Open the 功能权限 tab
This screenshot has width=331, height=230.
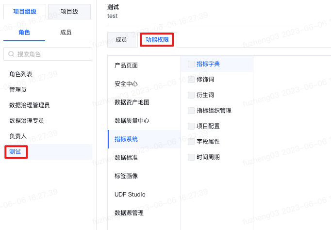coord(157,40)
